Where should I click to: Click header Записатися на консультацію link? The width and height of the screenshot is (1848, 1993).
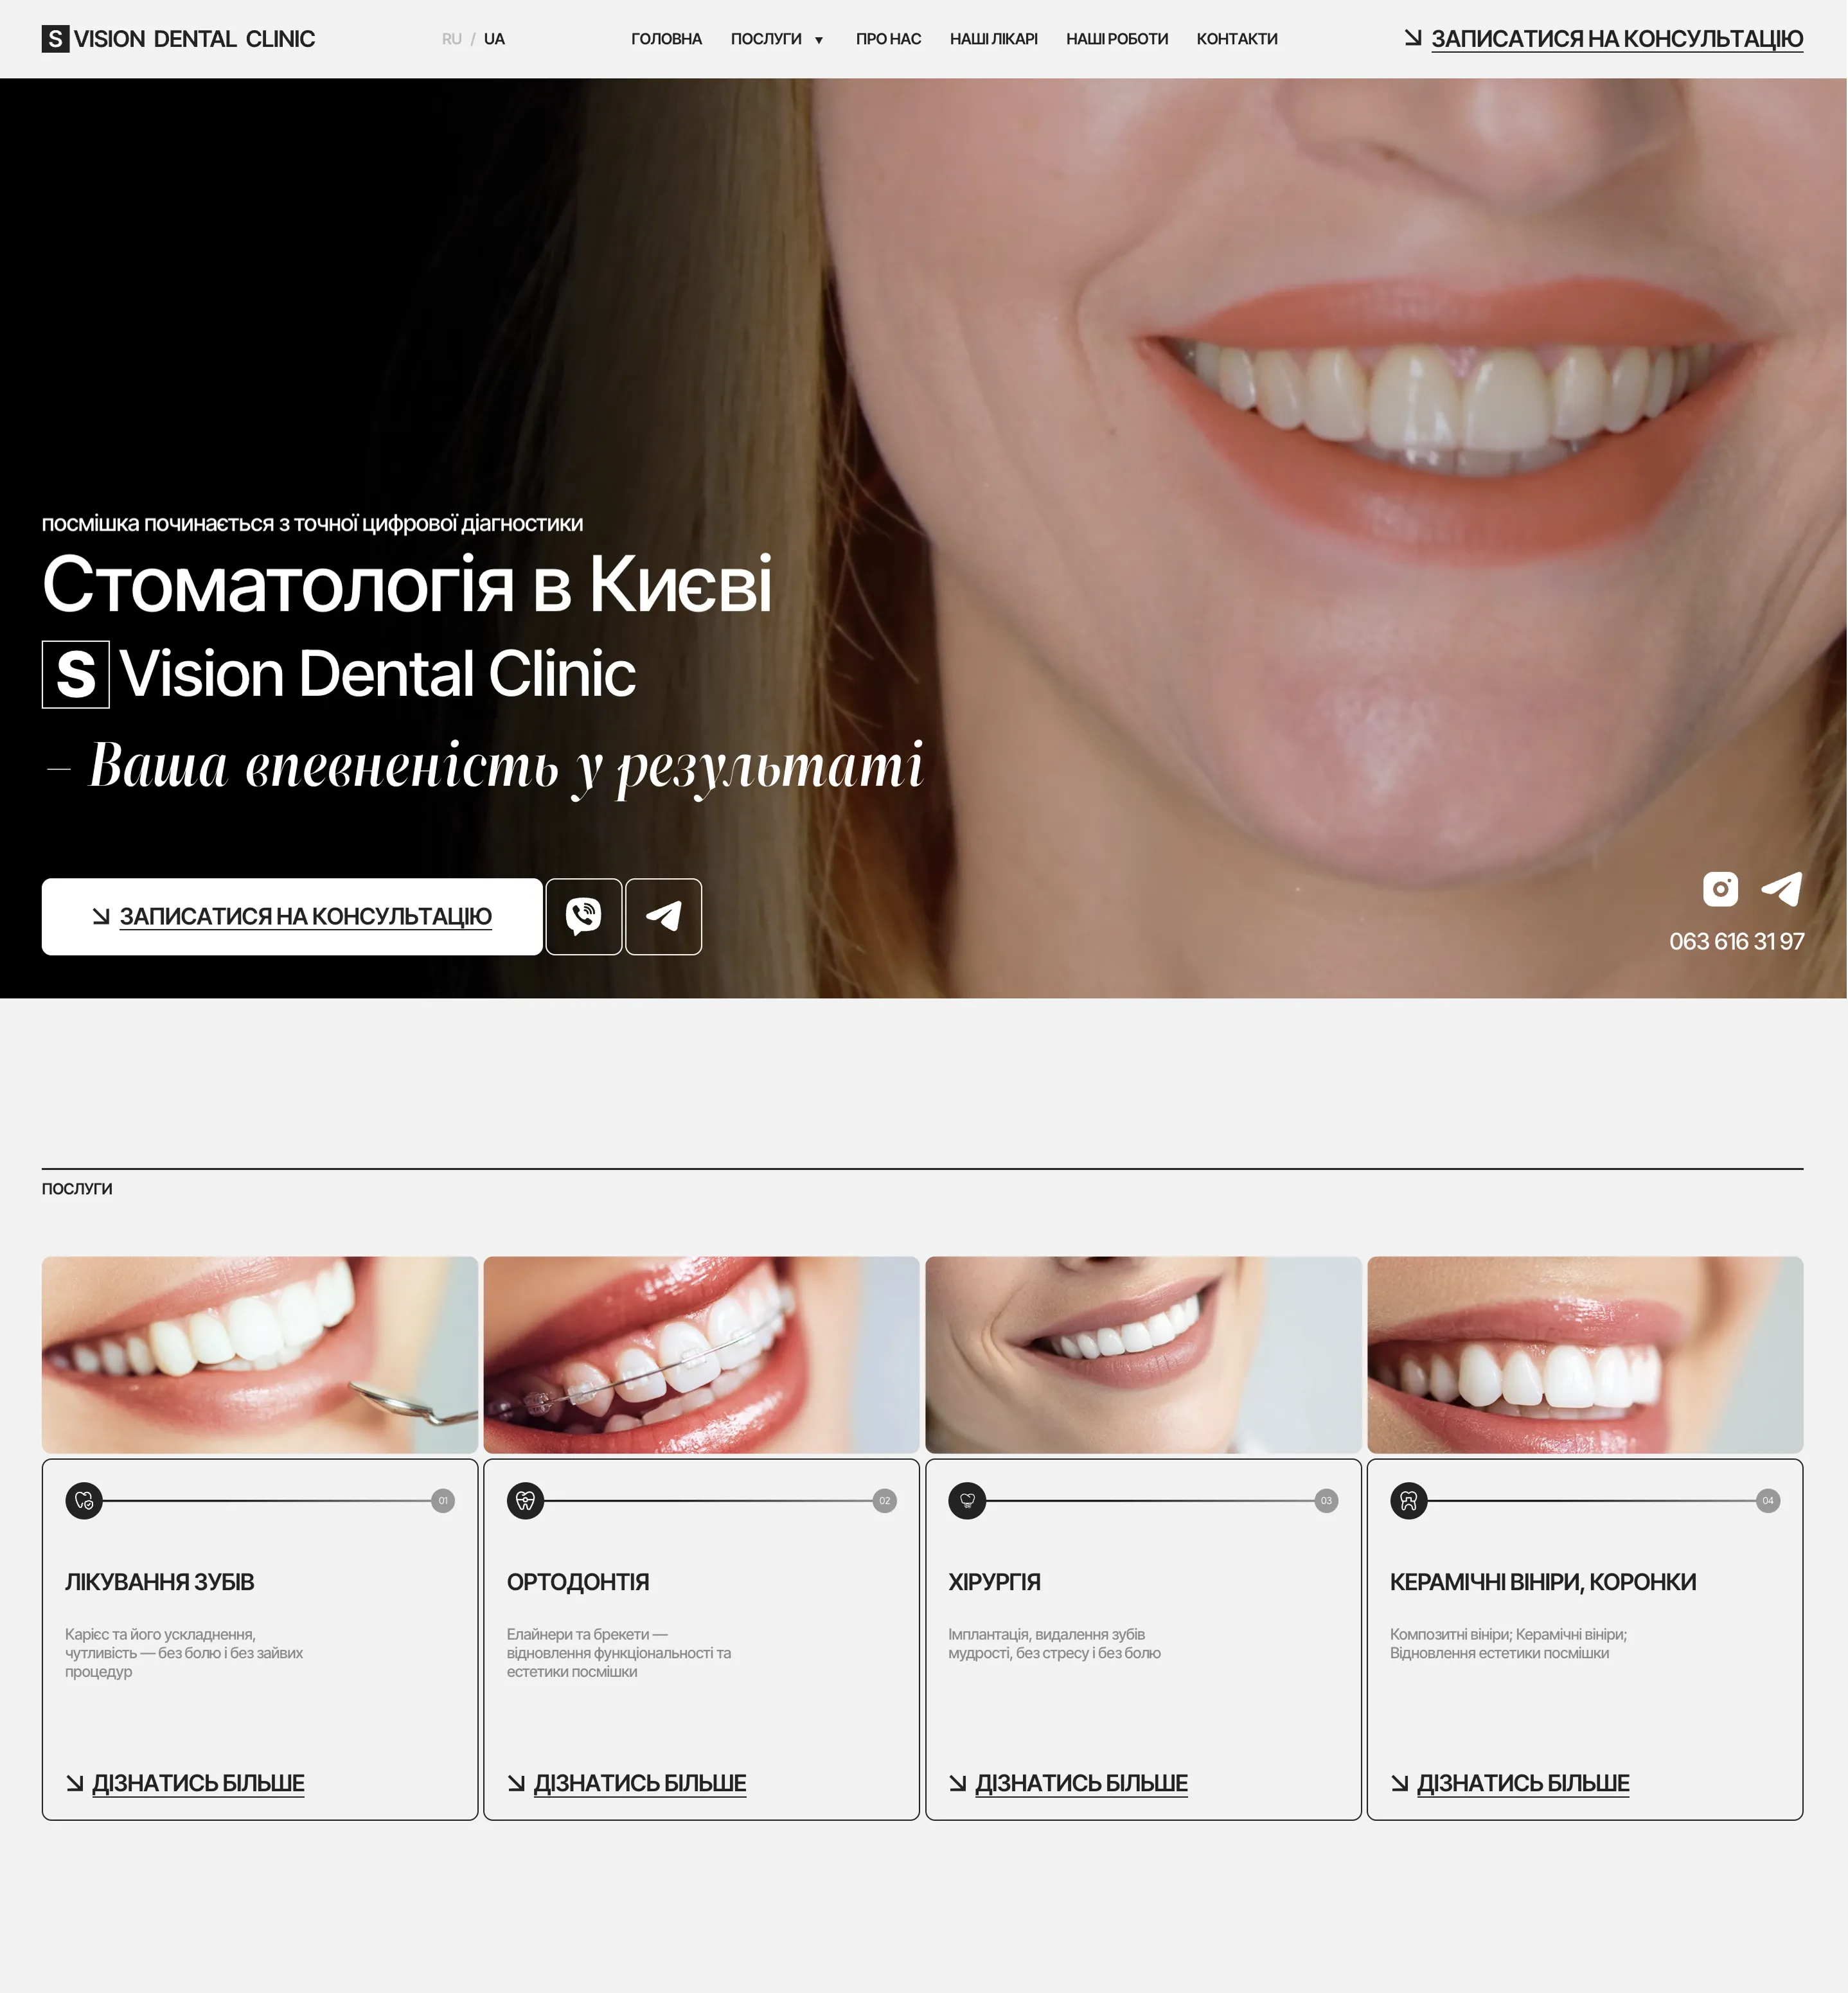(1617, 39)
